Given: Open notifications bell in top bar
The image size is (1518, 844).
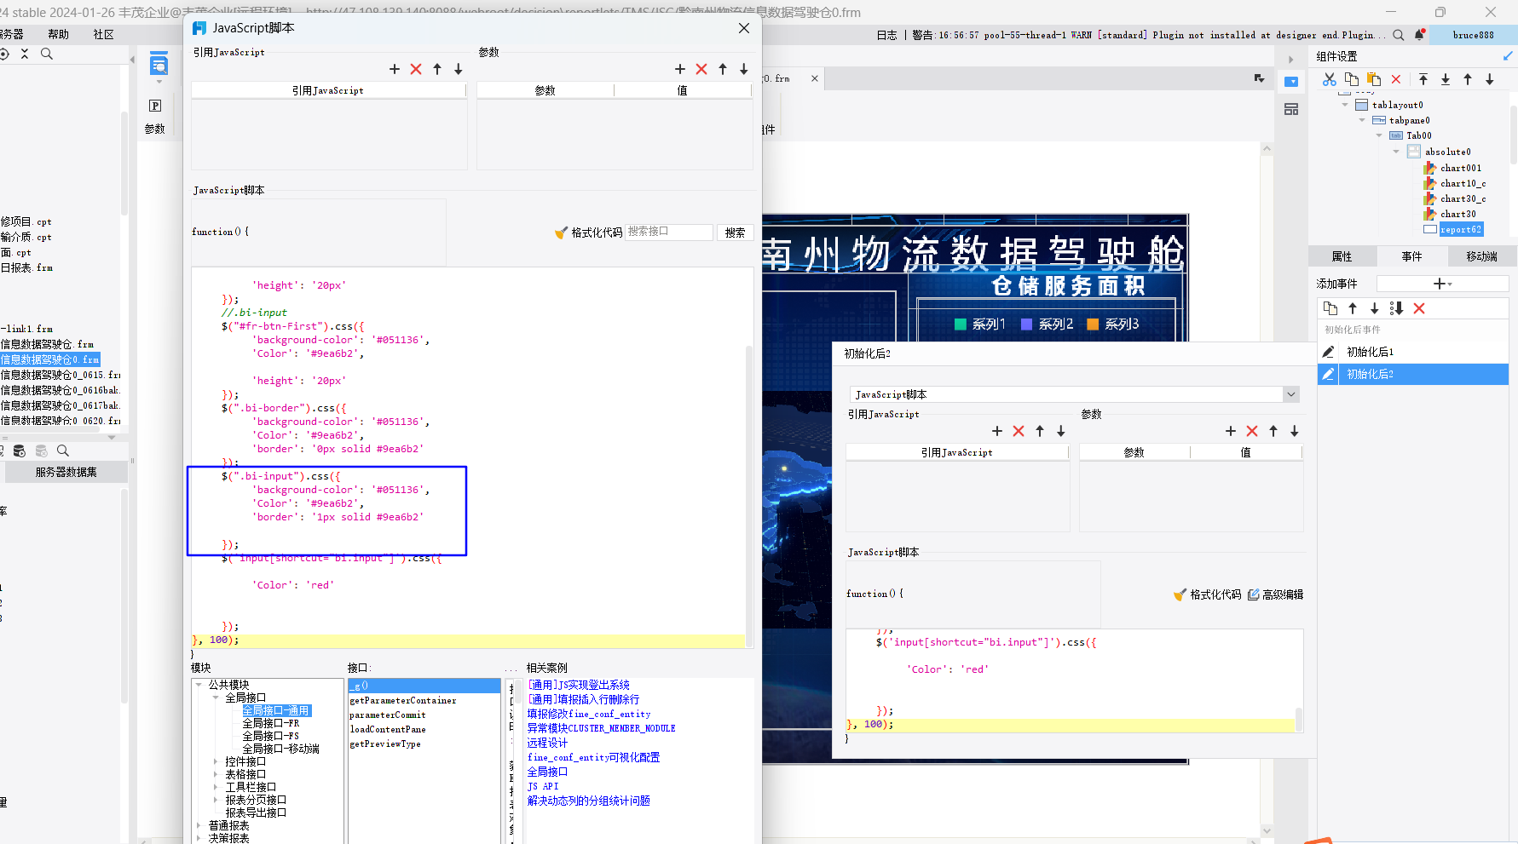Looking at the screenshot, I should pos(1419,35).
